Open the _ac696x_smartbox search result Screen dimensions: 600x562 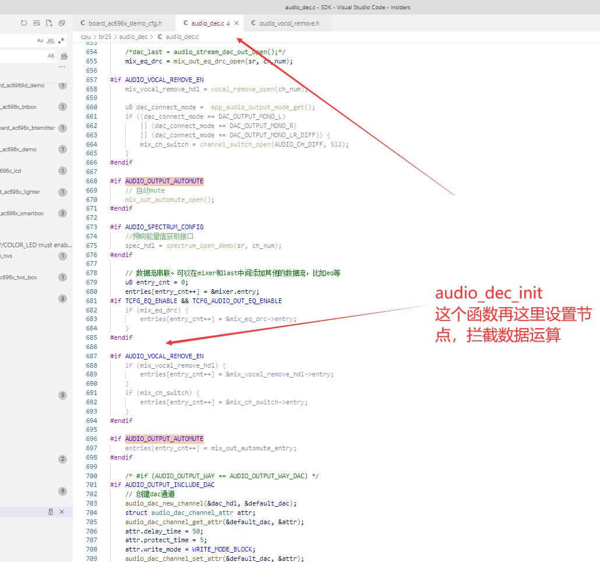click(22, 213)
